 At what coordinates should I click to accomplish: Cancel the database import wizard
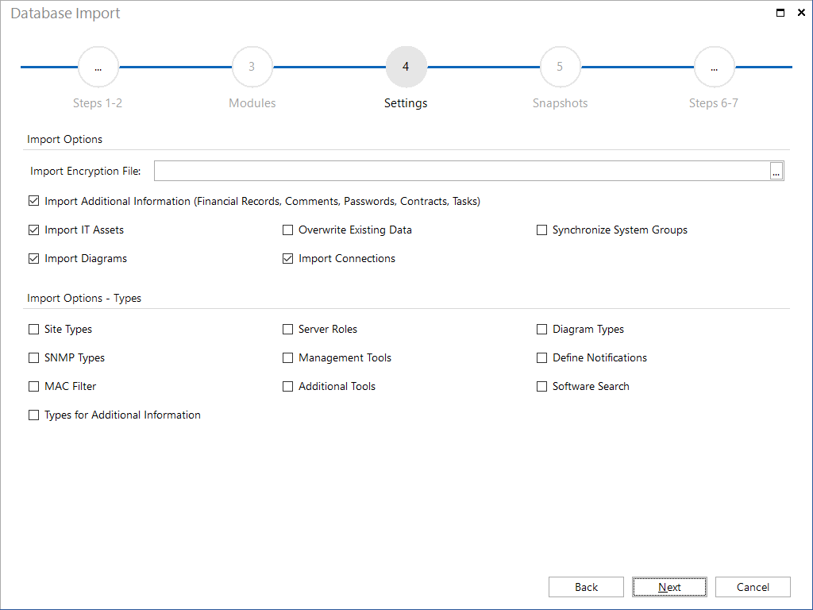point(753,587)
